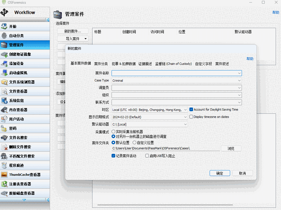The height and width of the screenshot is (210, 281).
Task: Click the case folder path field
Action: coord(166,149)
